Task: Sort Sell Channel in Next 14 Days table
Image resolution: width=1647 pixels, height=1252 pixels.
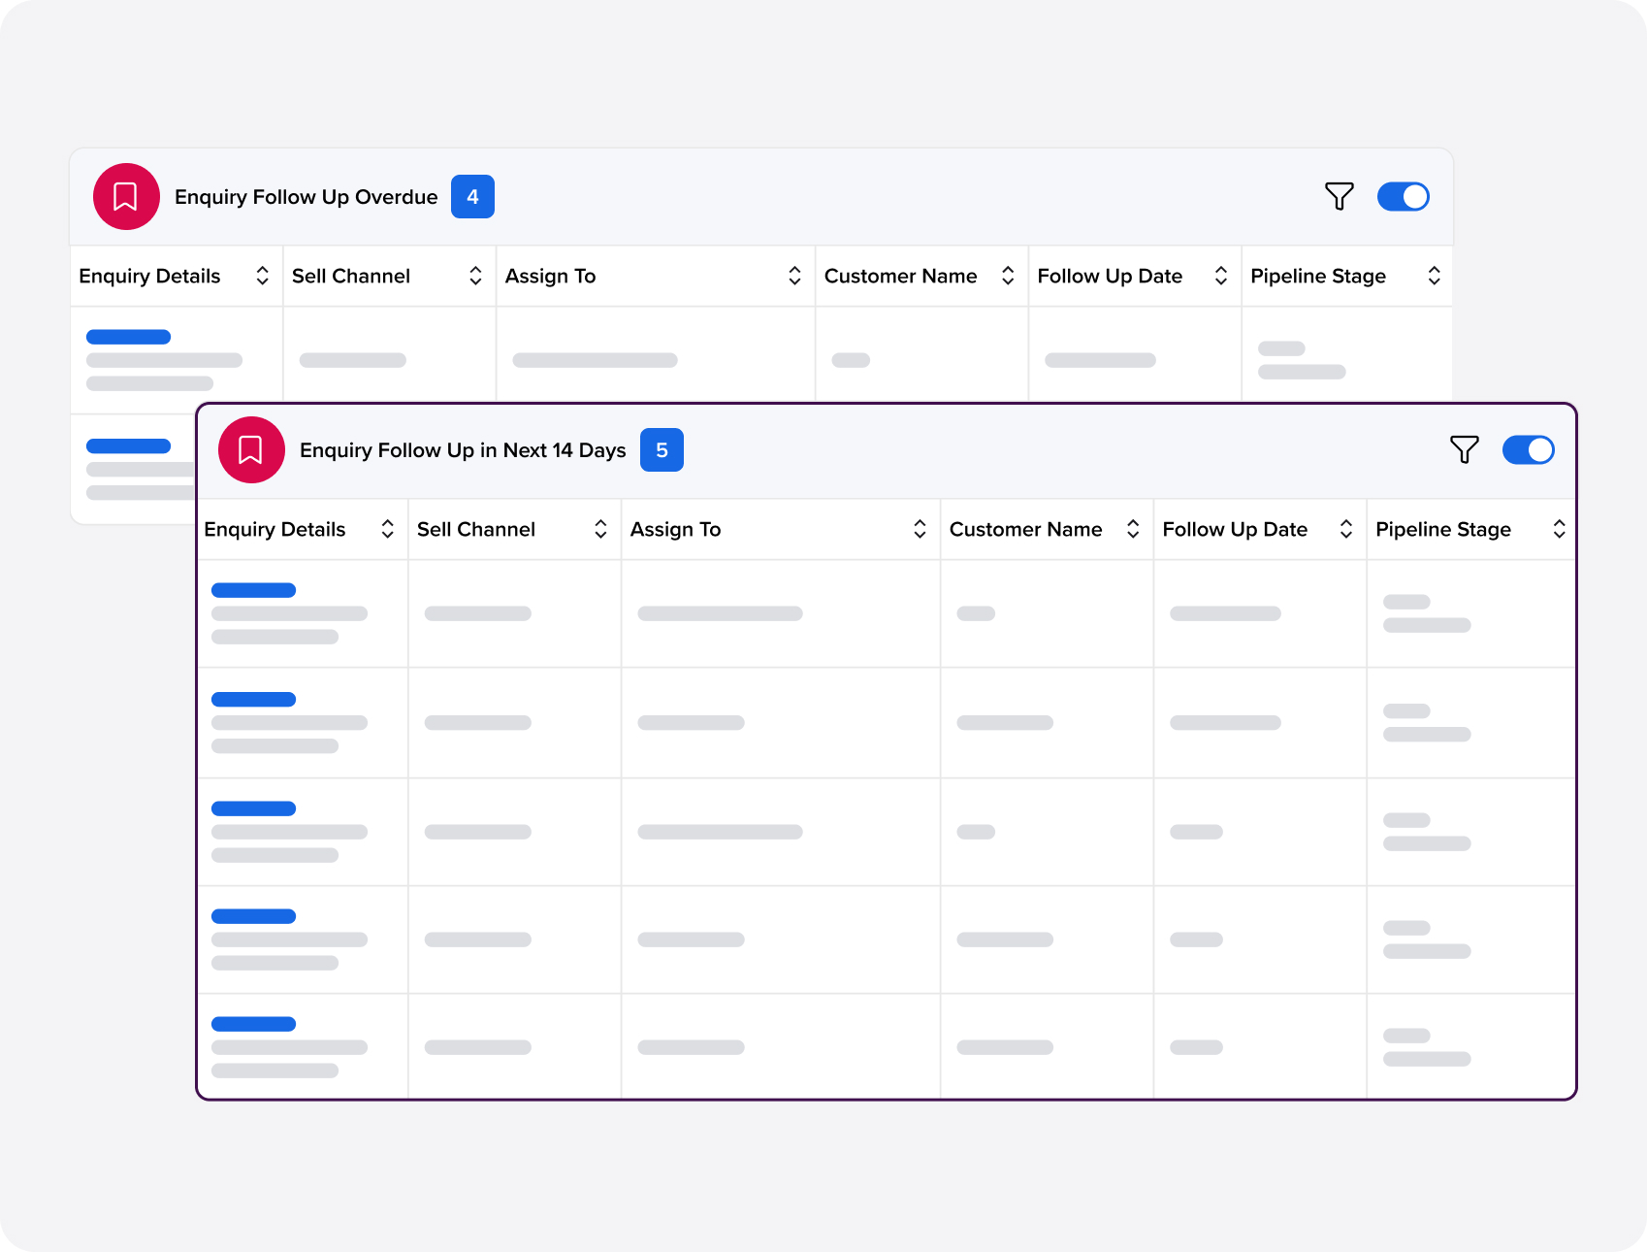Action: [x=600, y=529]
